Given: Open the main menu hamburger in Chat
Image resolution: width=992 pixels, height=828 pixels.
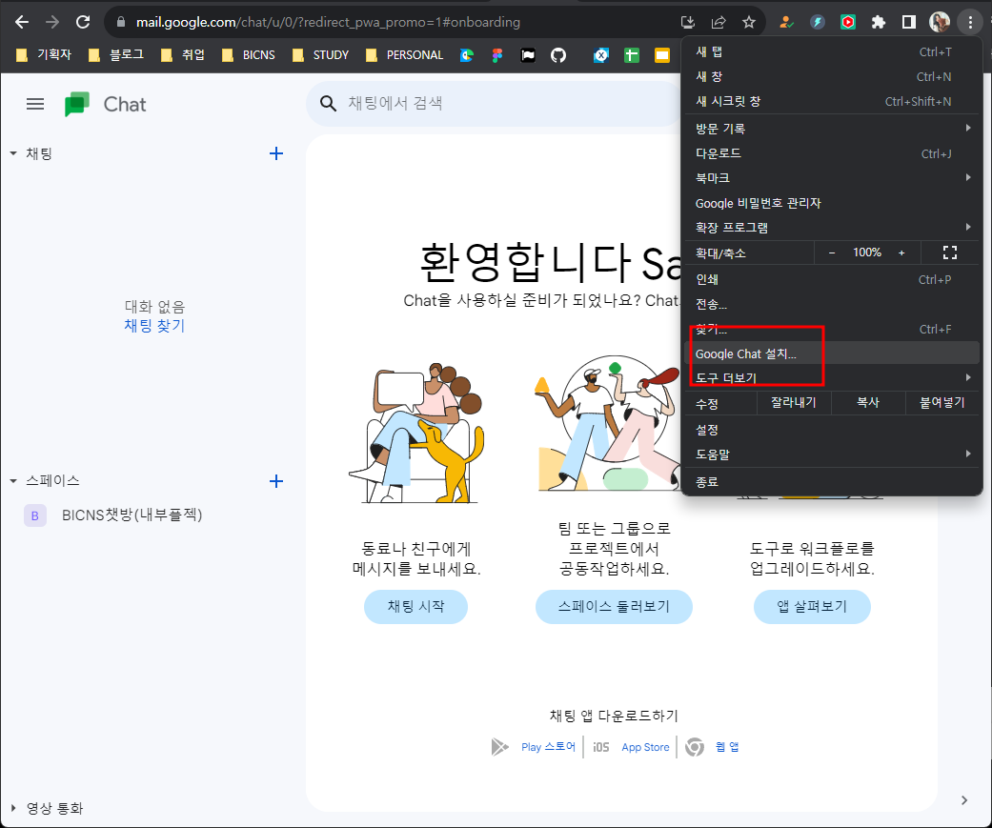Looking at the screenshot, I should tap(35, 104).
